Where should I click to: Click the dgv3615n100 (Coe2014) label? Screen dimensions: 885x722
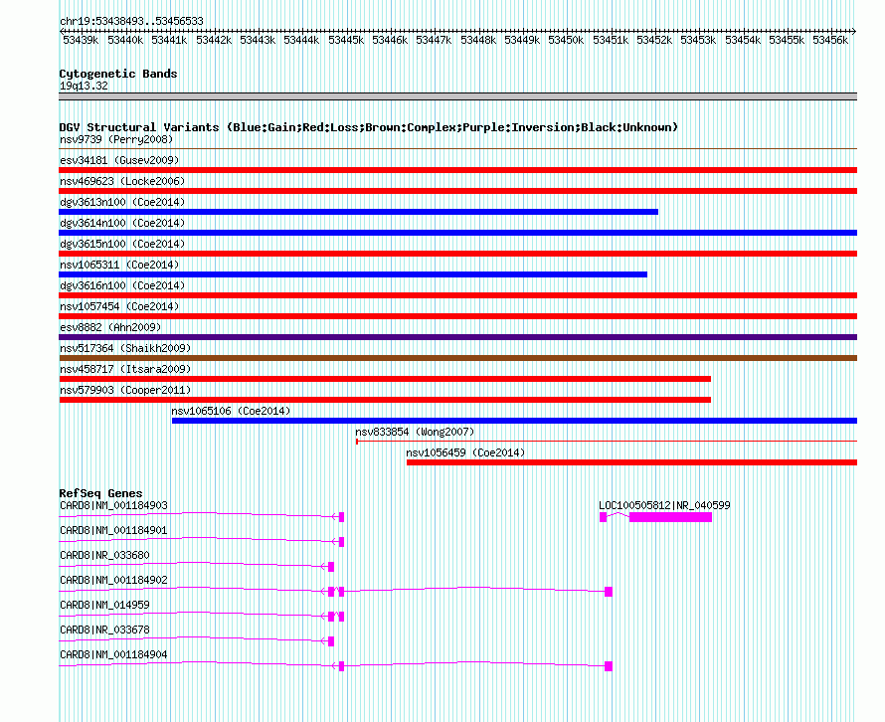pyautogui.click(x=122, y=244)
